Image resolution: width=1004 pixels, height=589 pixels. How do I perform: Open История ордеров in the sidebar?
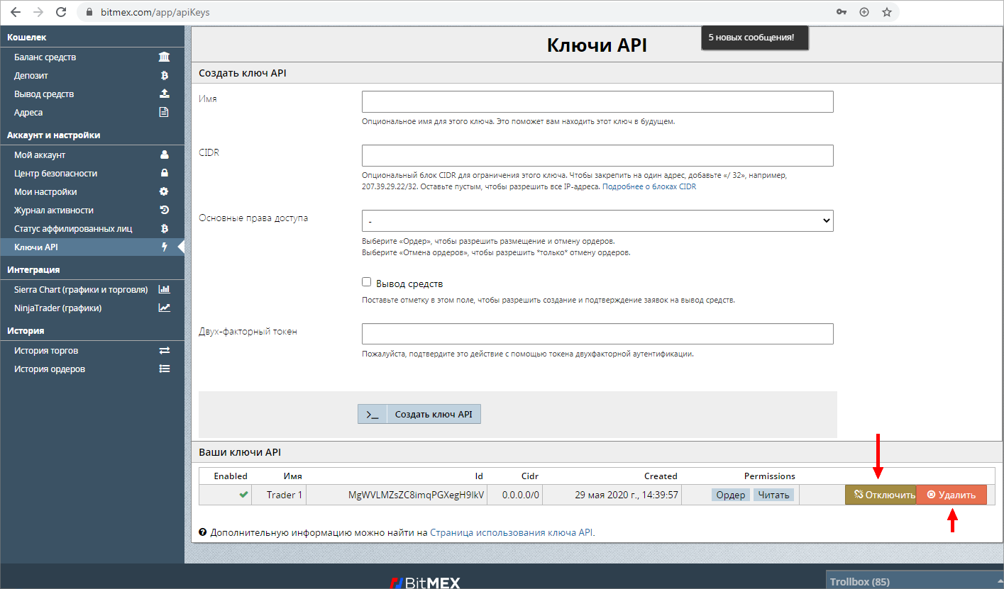[x=50, y=369]
